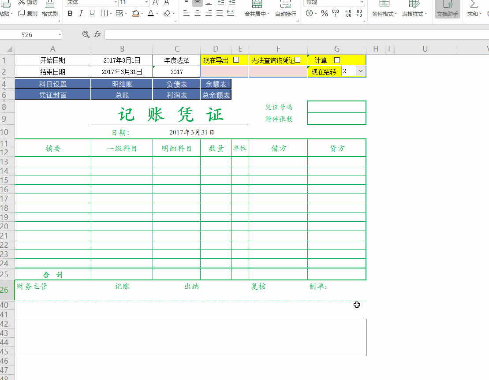This screenshot has height=380, width=489.
Task: Click the 负债表 button
Action: [x=176, y=84]
